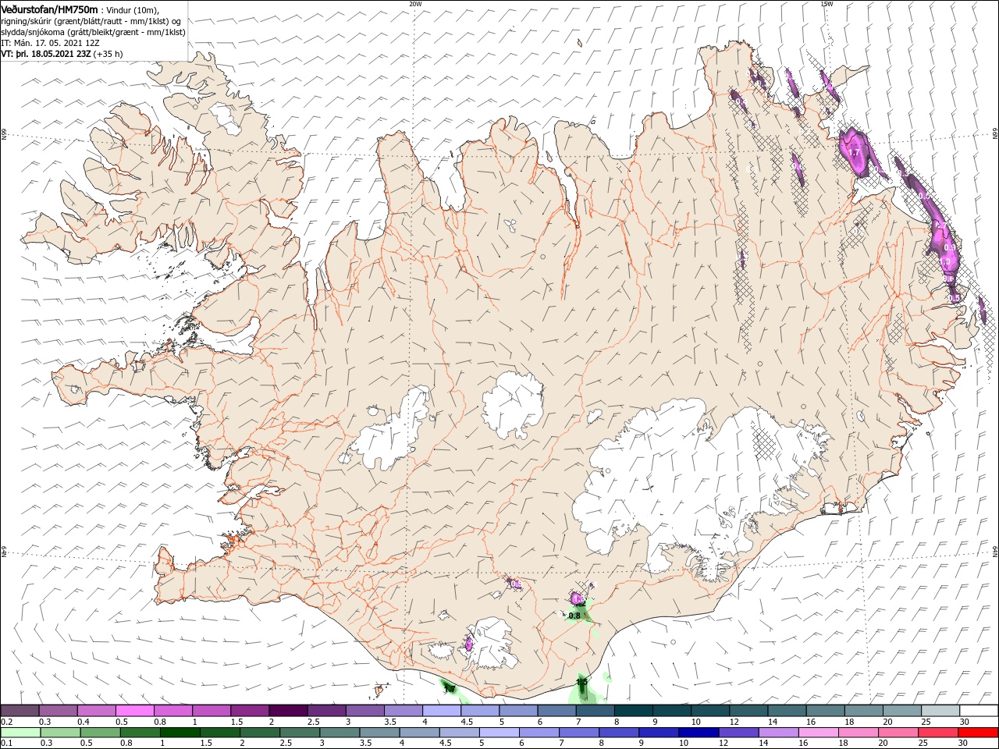The width and height of the screenshot is (999, 749).
Task: Click the '1.5' precipitation value at the southern tip
Action: [x=581, y=682]
